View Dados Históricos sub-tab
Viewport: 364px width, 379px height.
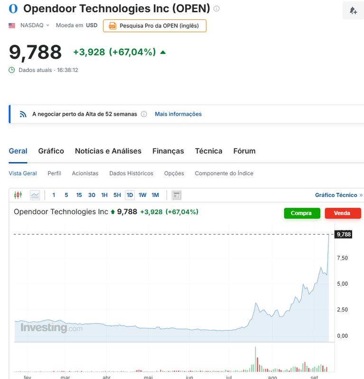(x=131, y=173)
